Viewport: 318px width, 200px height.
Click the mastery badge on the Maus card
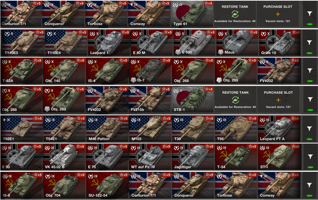(221, 52)
